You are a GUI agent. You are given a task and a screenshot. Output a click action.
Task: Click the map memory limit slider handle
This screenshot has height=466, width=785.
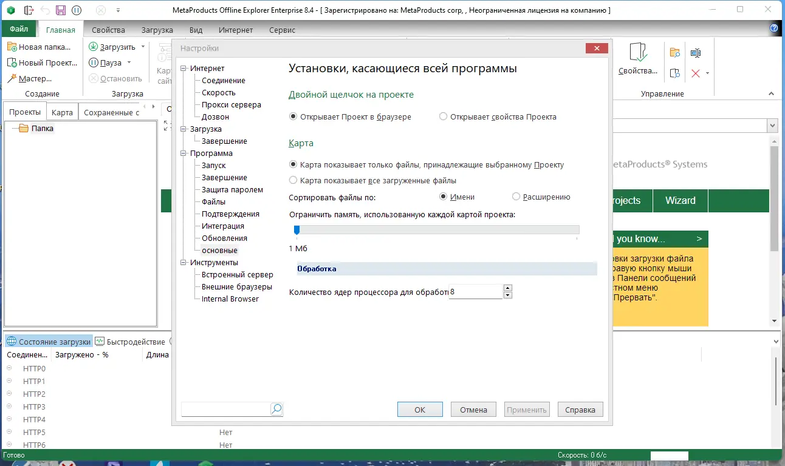coord(297,230)
